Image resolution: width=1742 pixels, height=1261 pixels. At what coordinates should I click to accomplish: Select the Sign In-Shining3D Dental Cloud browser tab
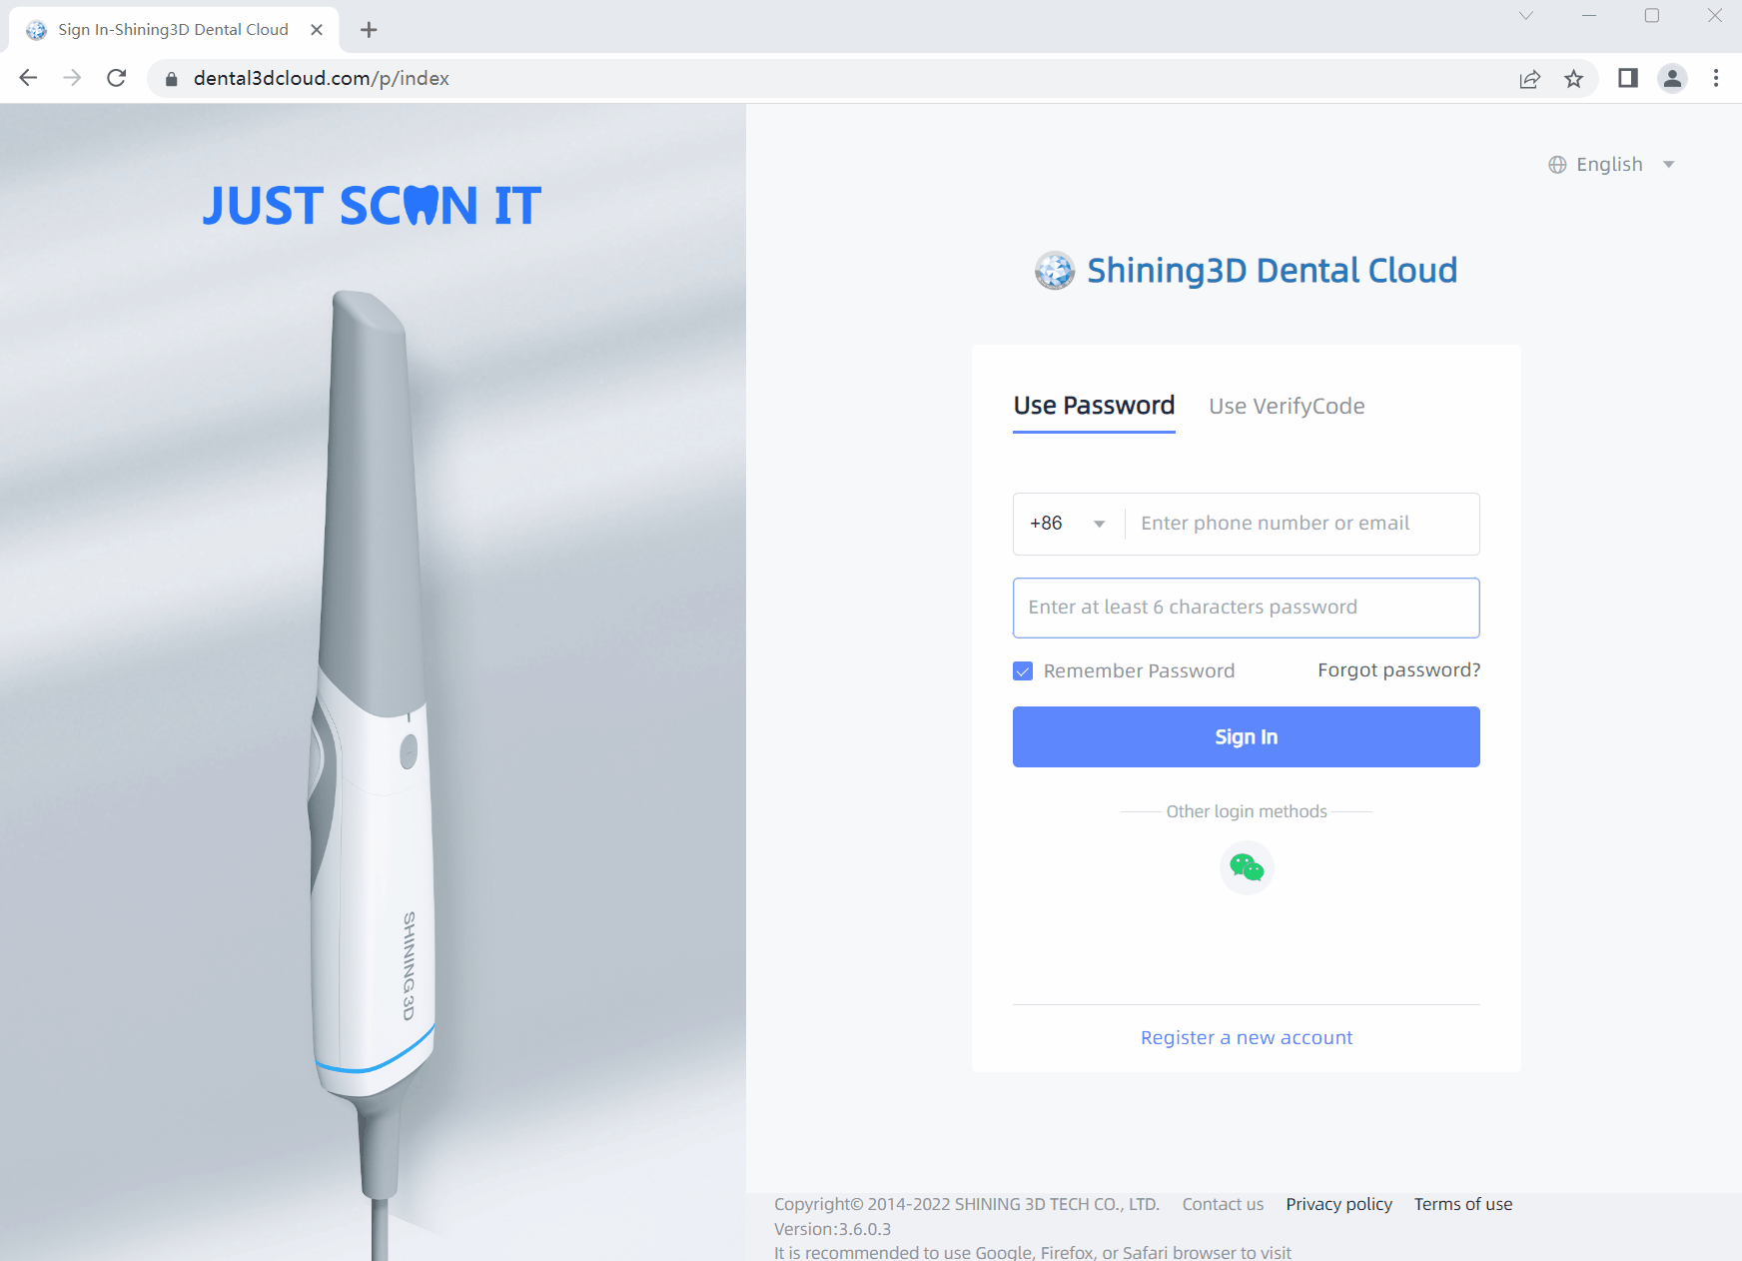(173, 30)
